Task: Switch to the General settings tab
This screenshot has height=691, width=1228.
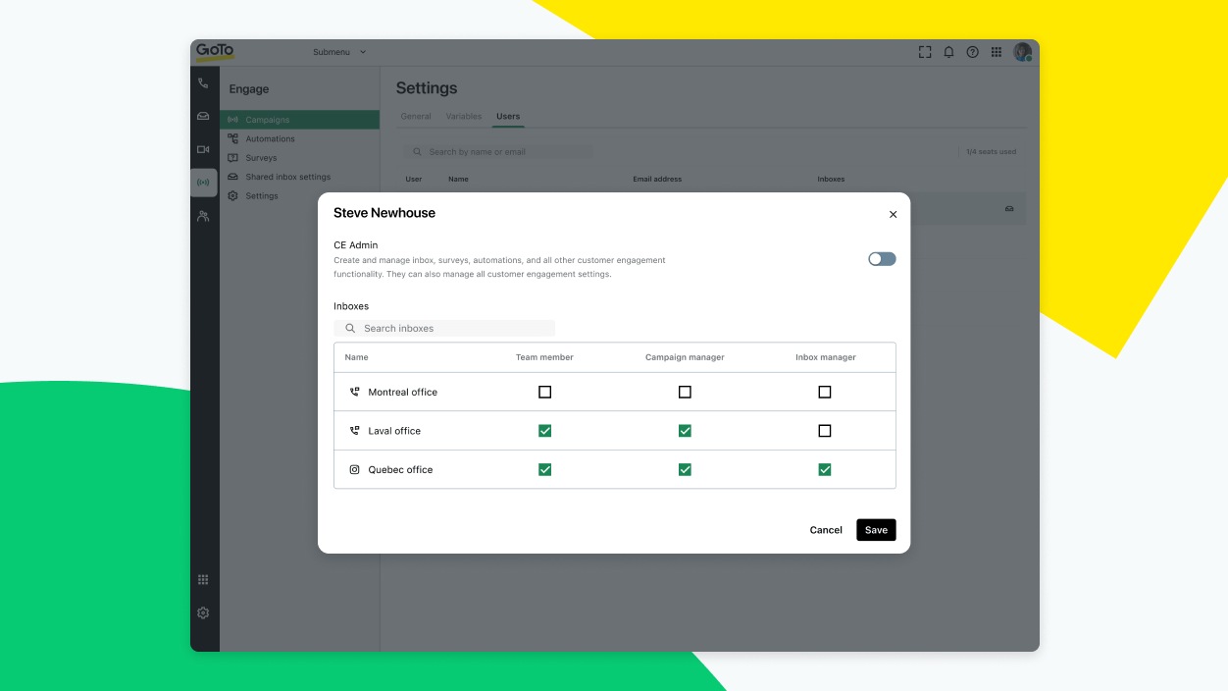Action: tap(416, 116)
